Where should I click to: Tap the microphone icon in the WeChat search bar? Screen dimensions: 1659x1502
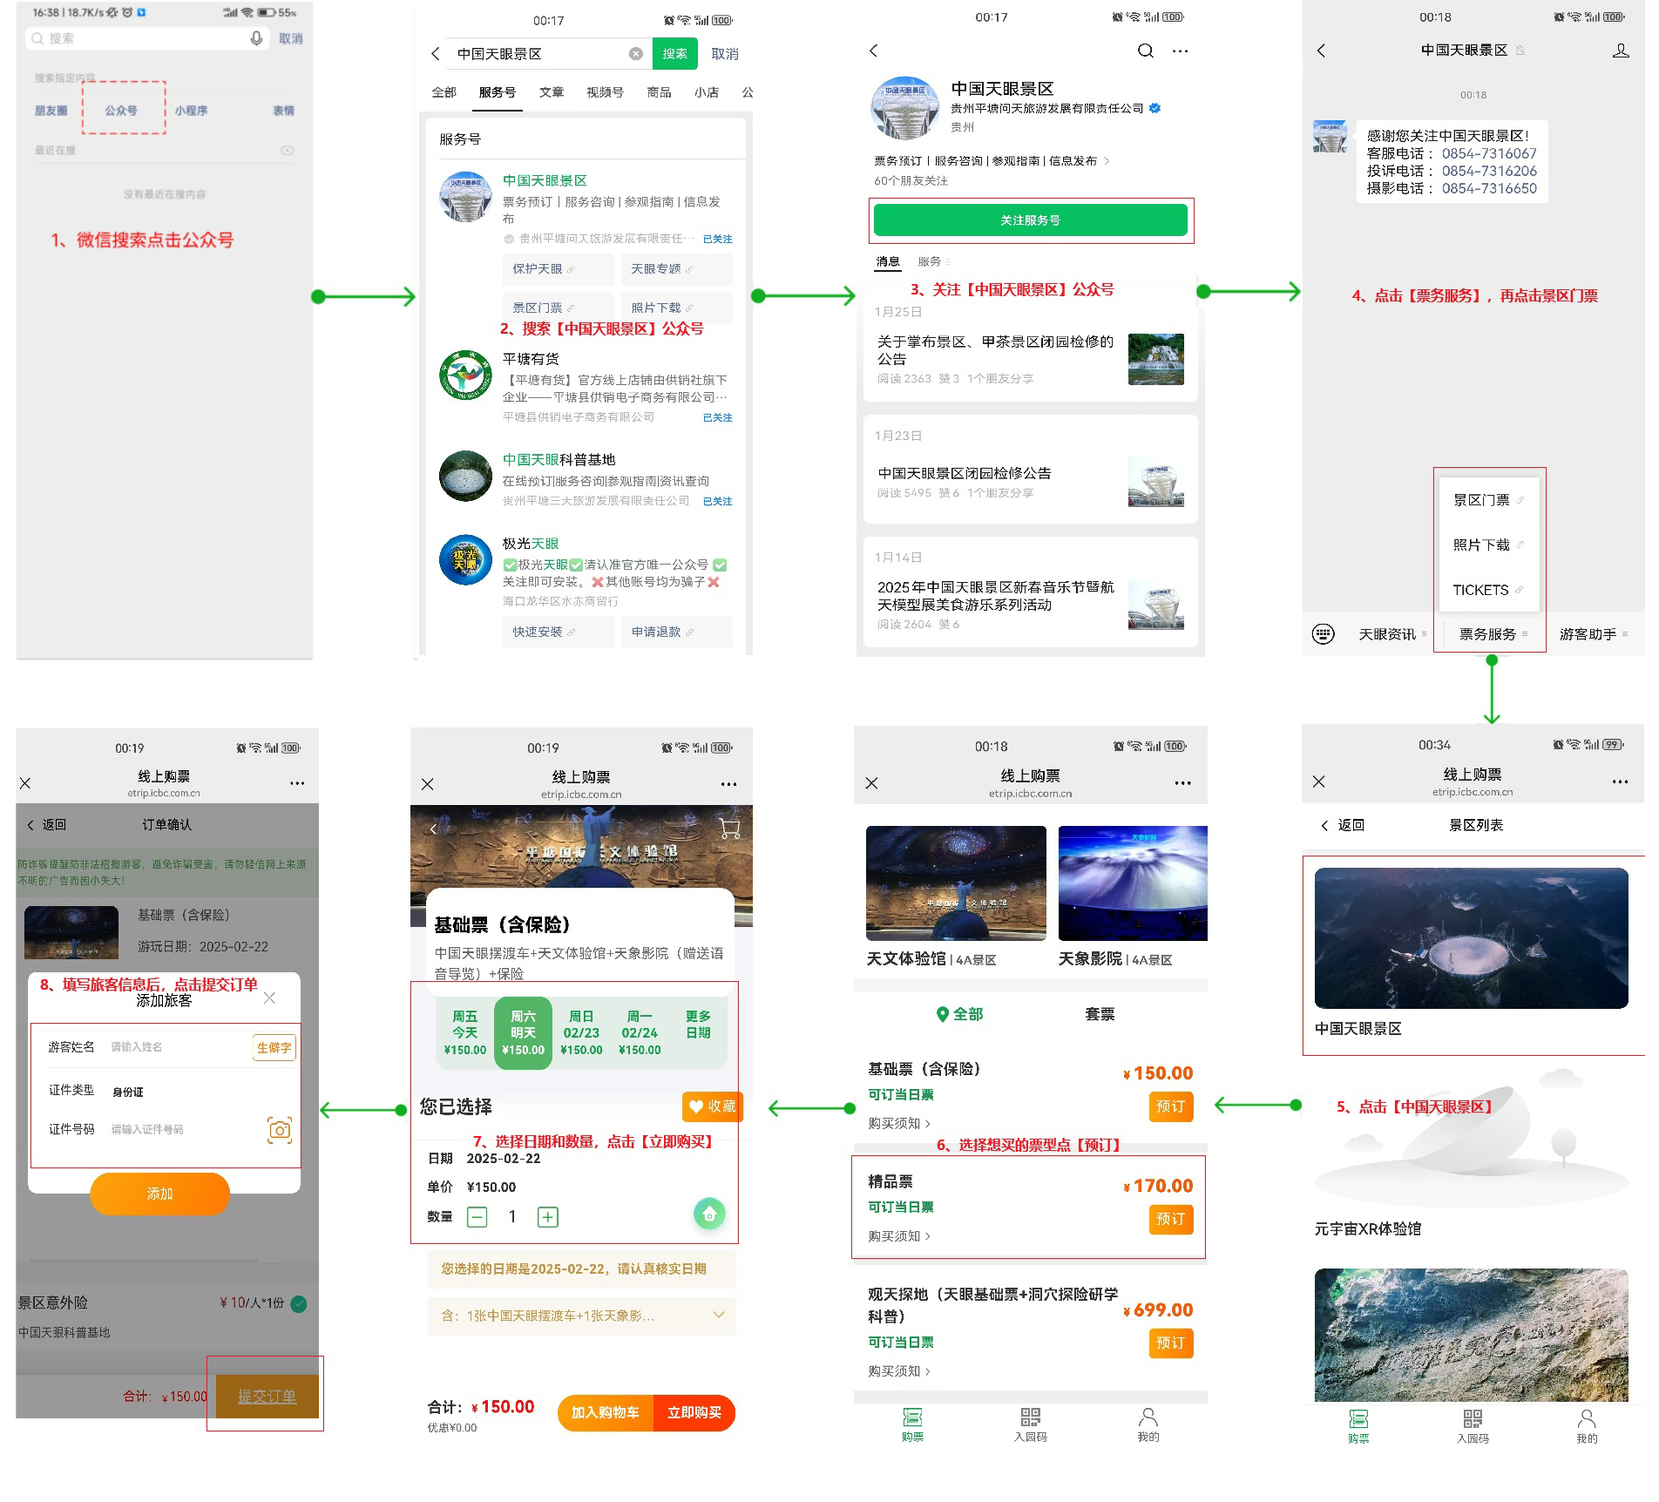point(256,38)
